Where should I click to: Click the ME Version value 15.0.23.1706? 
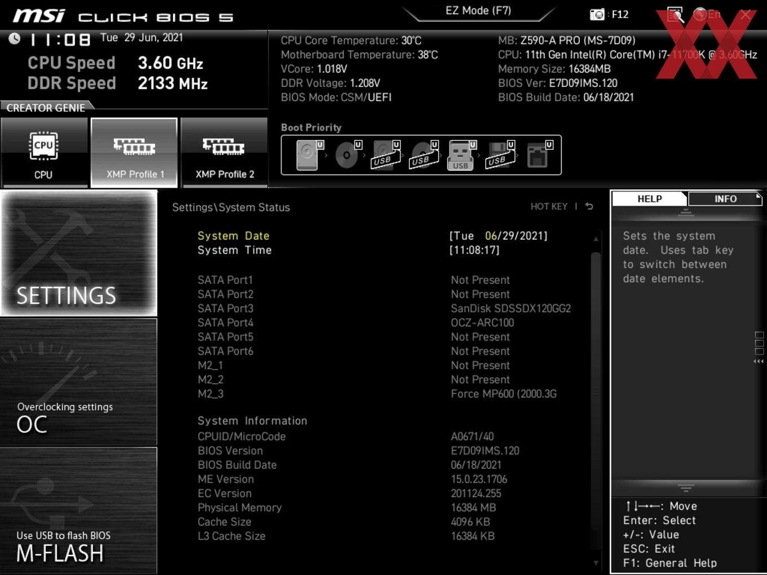point(479,479)
